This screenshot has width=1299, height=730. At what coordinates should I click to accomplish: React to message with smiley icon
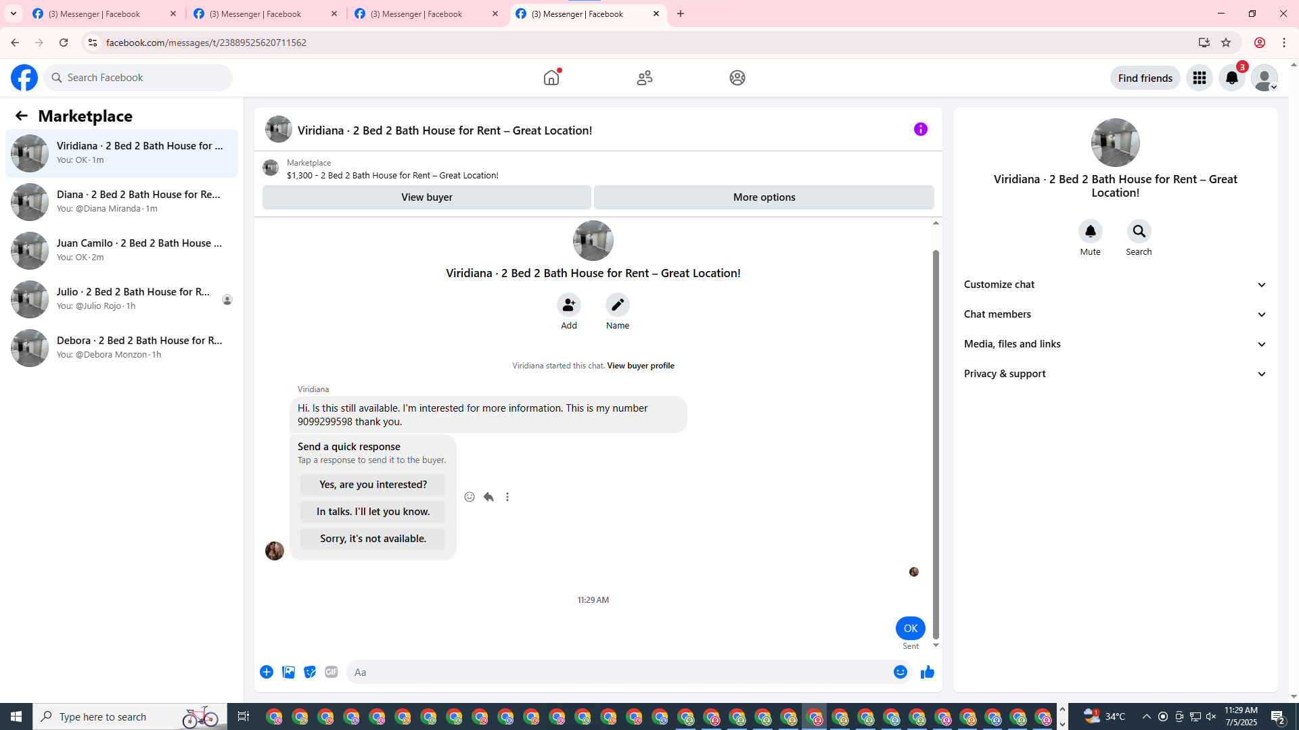click(x=470, y=497)
